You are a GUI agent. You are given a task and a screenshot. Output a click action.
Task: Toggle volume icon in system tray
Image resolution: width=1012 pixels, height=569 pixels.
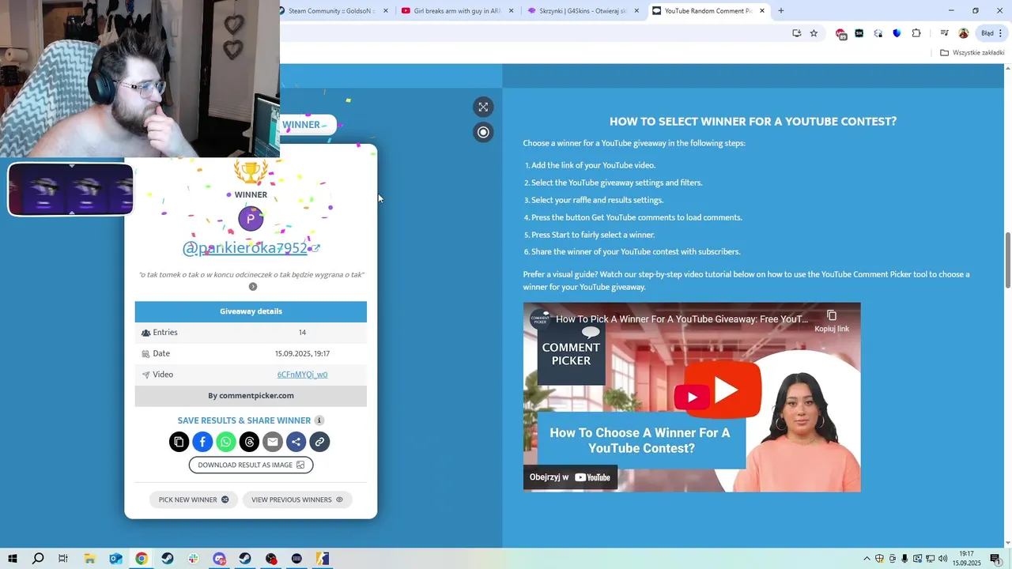click(x=942, y=559)
